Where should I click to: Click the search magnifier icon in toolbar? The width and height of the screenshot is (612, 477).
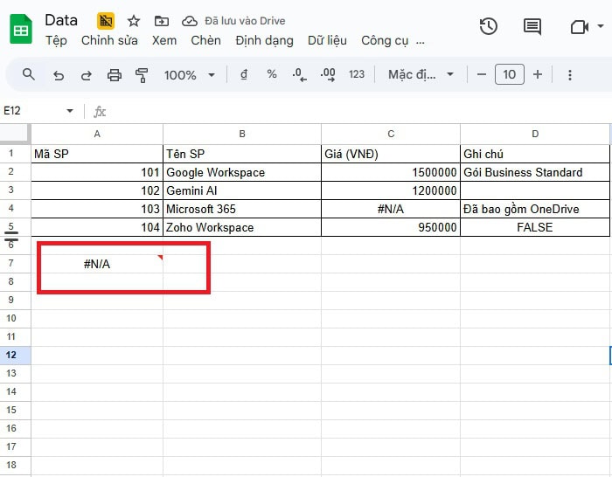29,75
